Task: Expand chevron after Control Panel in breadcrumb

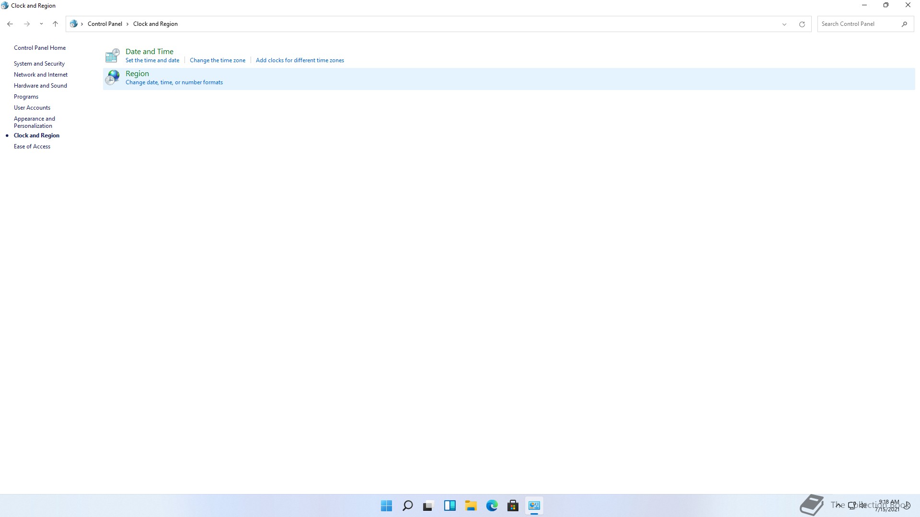Action: (x=127, y=24)
